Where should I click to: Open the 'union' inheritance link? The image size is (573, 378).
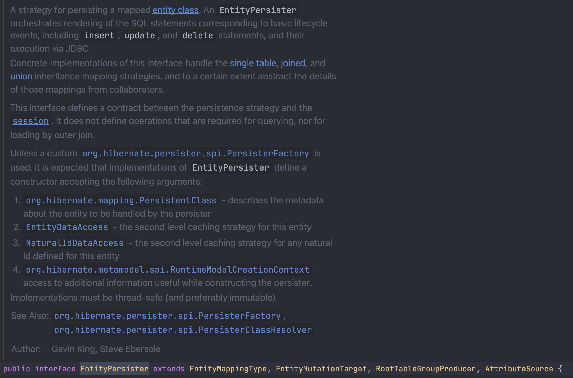pos(21,76)
